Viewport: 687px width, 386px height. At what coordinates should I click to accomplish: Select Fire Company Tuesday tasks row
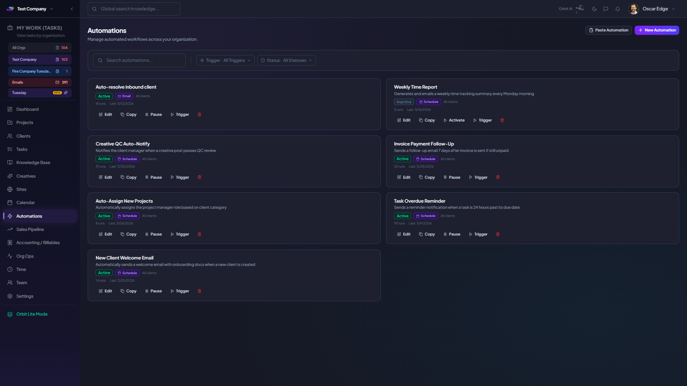[x=40, y=71]
